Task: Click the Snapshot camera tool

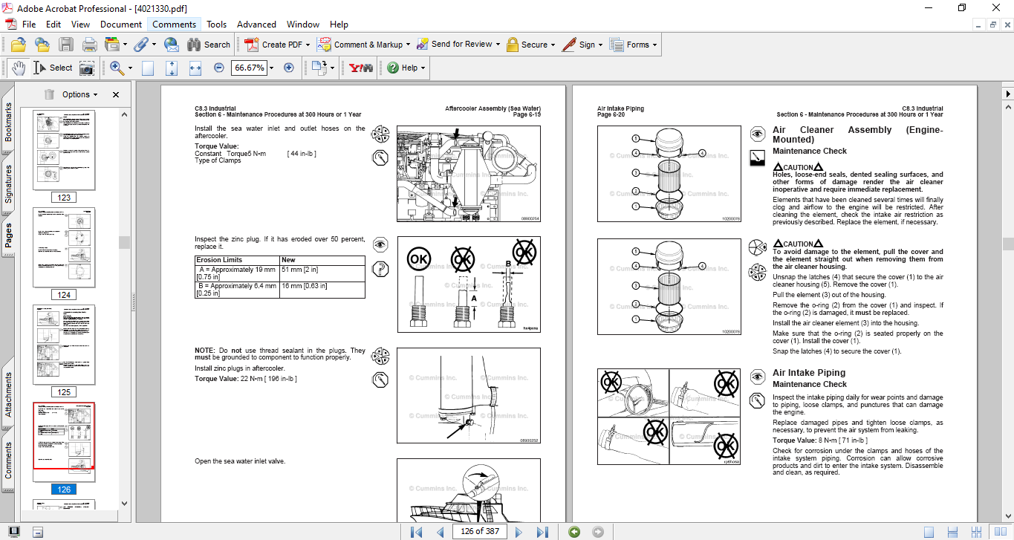Action: click(x=87, y=68)
